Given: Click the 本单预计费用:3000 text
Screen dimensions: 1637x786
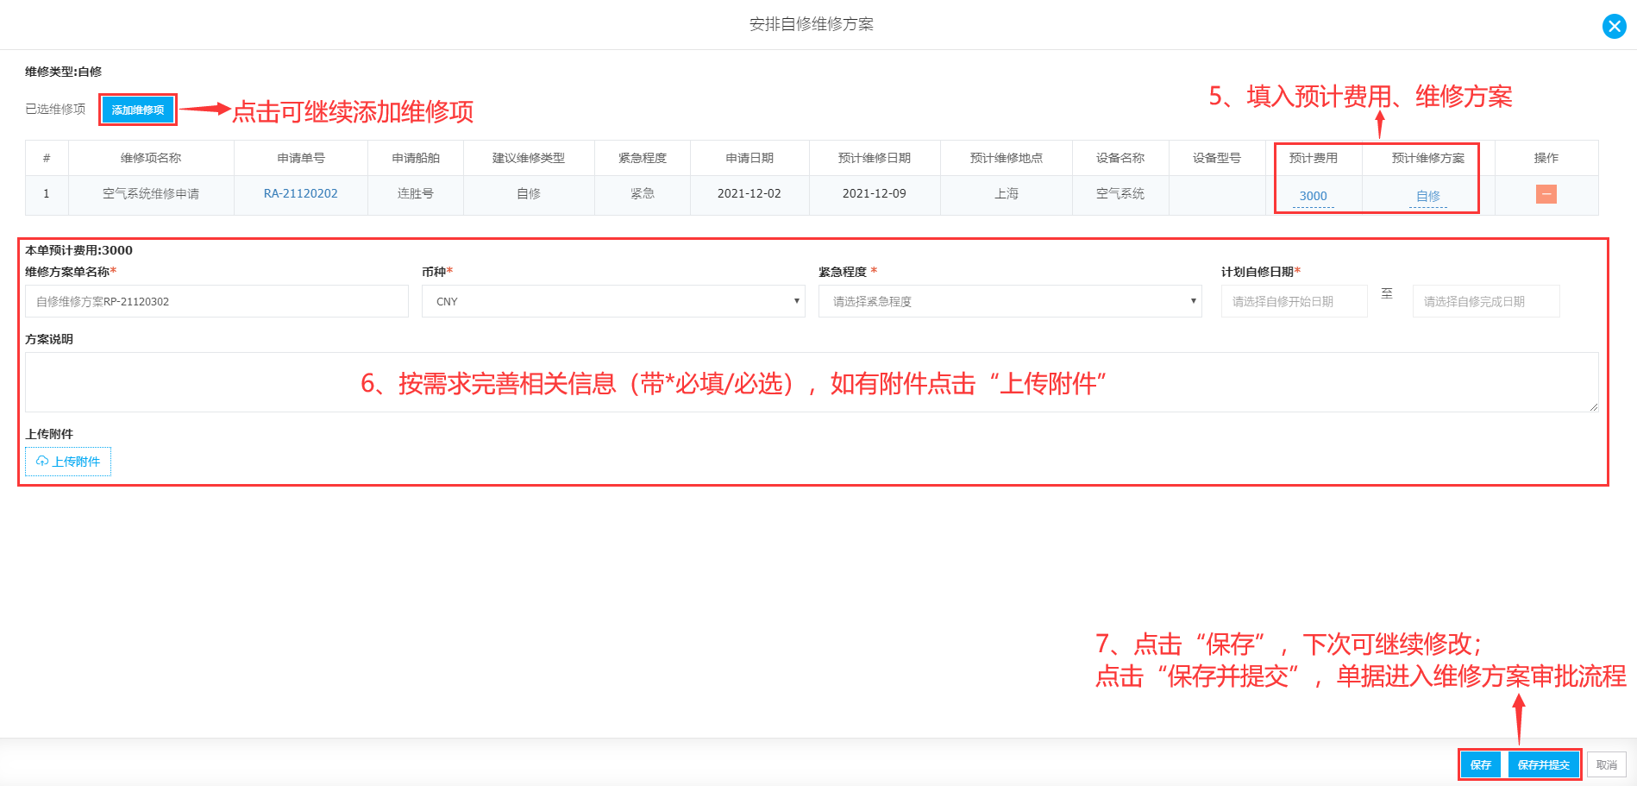Looking at the screenshot, I should click(78, 250).
